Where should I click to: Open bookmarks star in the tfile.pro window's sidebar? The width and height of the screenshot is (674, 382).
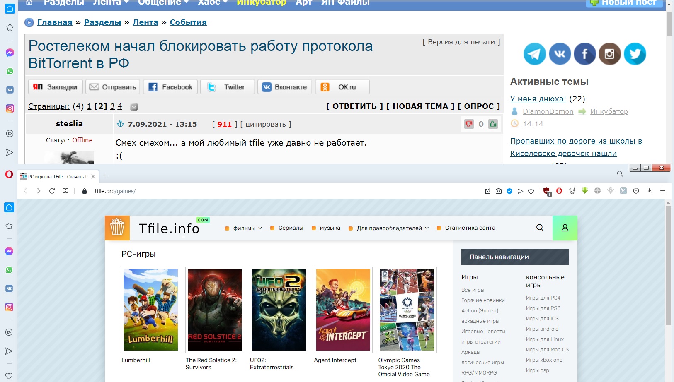pyautogui.click(x=9, y=226)
